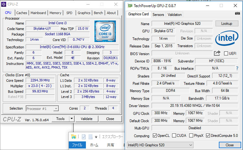Click the Specification field in CPU-Z
The image size is (243, 150).
72,47
